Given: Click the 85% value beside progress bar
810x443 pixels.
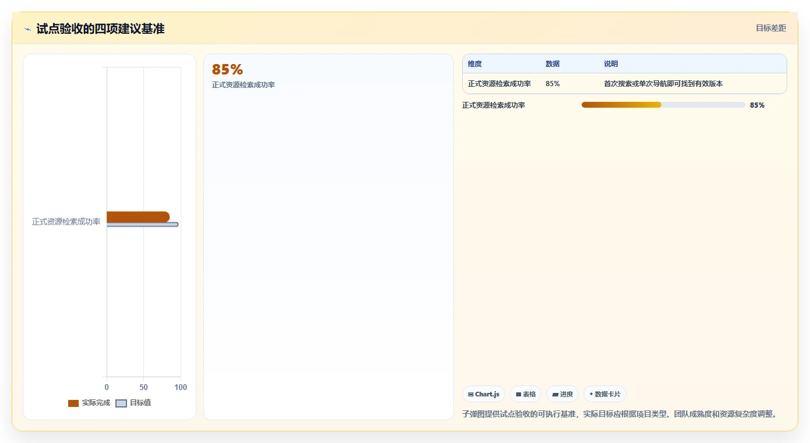Looking at the screenshot, I should (757, 105).
